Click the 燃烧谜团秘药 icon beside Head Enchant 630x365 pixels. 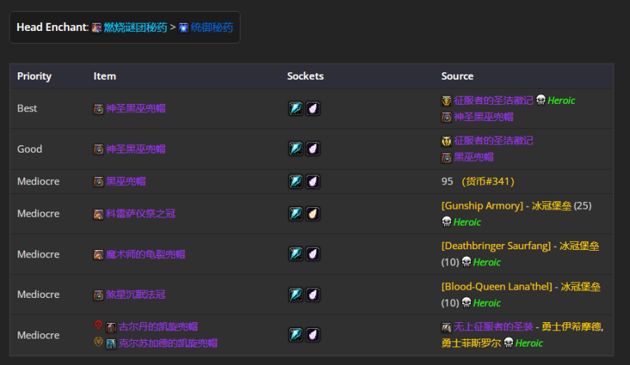[x=97, y=28]
